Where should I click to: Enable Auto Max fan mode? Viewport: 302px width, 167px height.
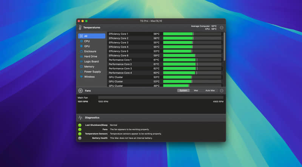point(210,91)
